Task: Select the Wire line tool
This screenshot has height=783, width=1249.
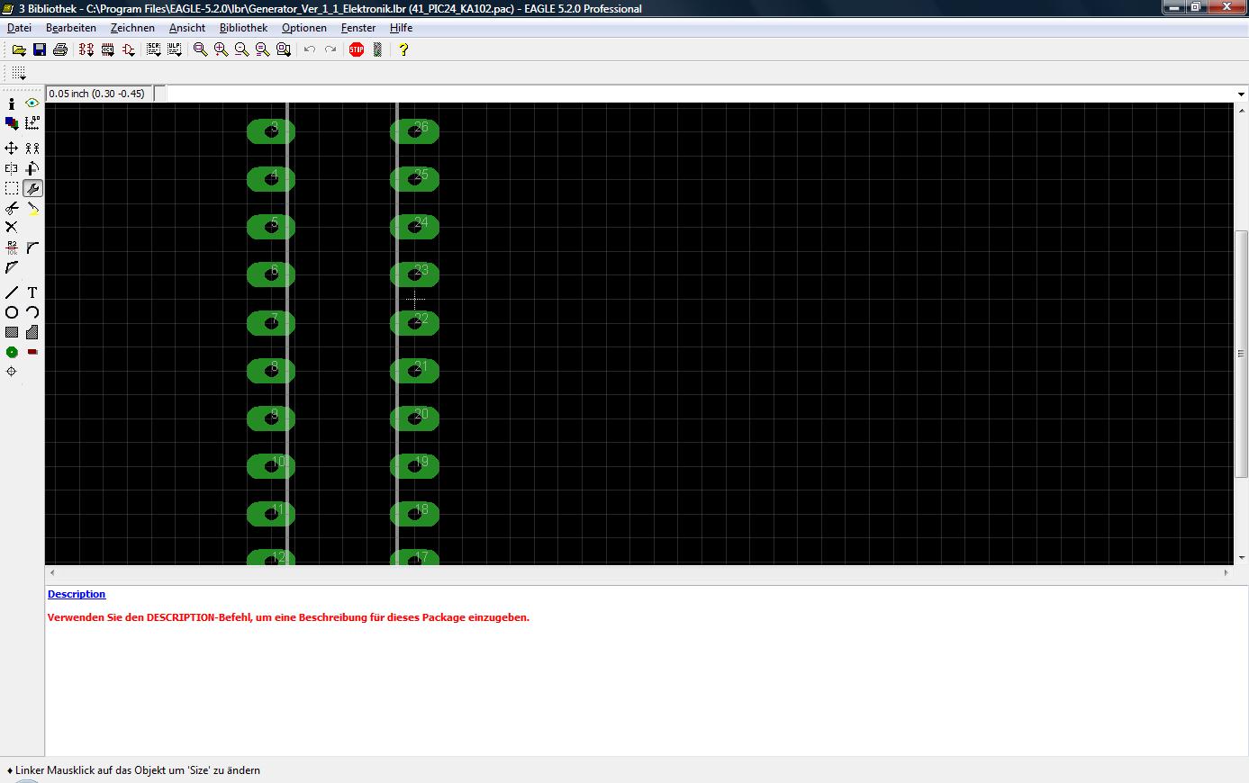Action: click(x=12, y=292)
